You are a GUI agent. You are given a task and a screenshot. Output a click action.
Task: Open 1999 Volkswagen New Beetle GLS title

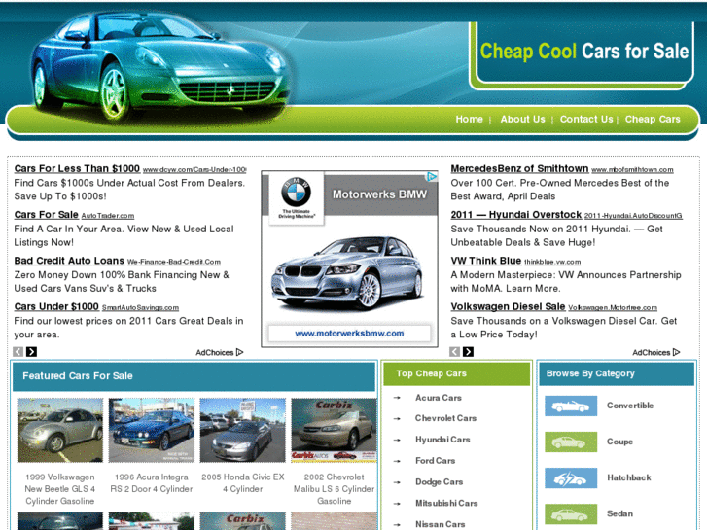(x=60, y=489)
